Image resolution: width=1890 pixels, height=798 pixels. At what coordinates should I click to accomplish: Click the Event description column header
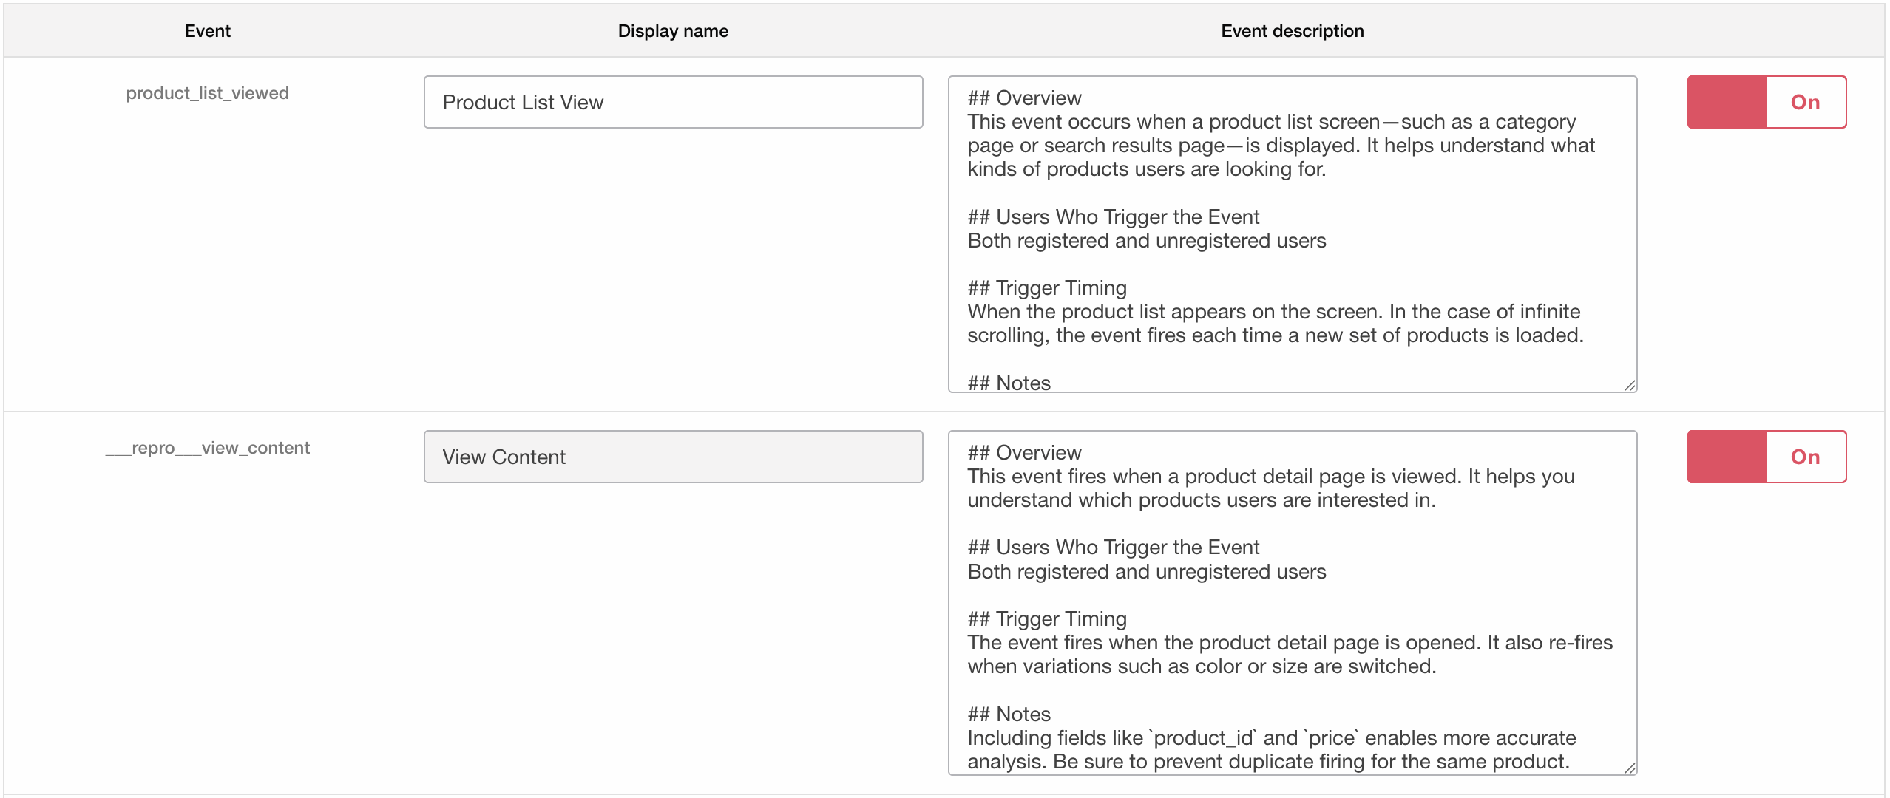point(1292,31)
